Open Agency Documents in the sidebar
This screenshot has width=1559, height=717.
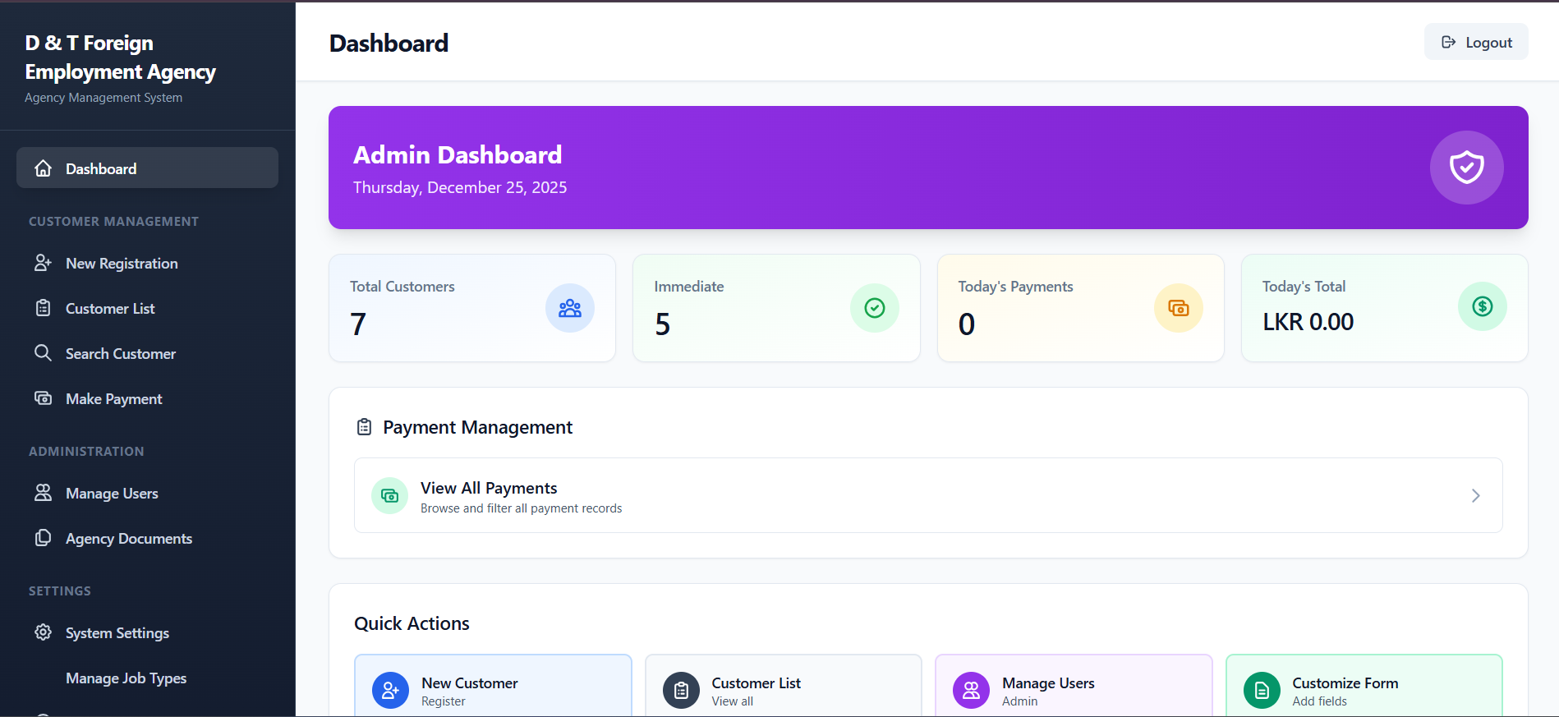(129, 539)
